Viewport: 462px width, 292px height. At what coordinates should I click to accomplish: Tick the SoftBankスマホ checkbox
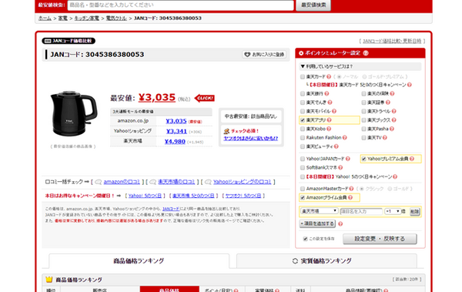click(303, 167)
